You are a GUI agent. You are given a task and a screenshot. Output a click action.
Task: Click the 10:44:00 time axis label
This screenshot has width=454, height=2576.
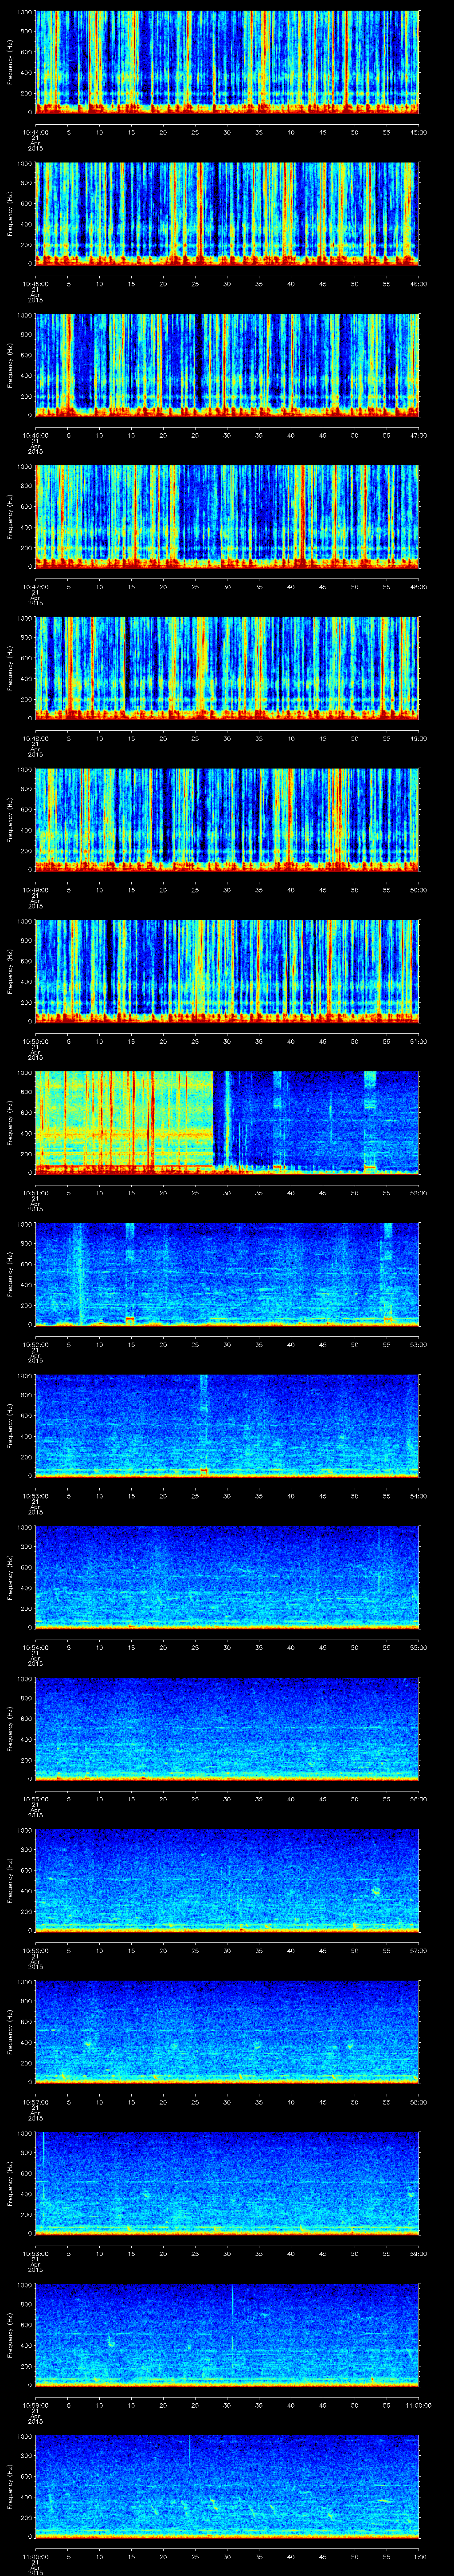(35, 132)
